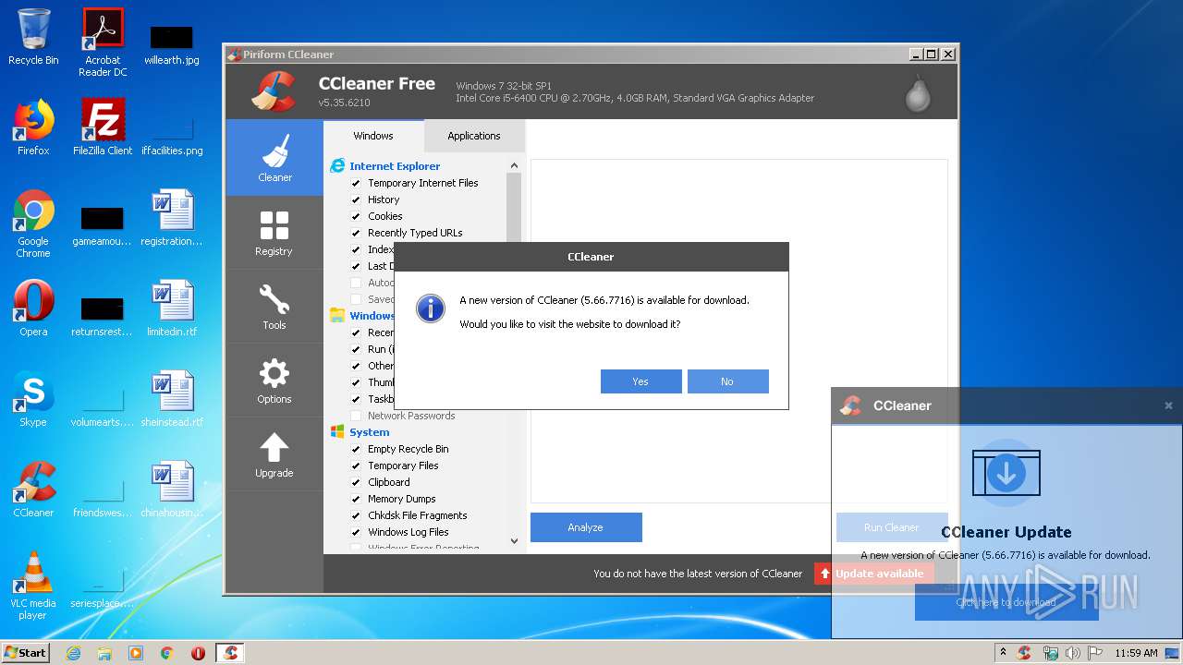Click the Piriform pear icon
Viewport: 1183px width, 665px height.
tap(918, 92)
